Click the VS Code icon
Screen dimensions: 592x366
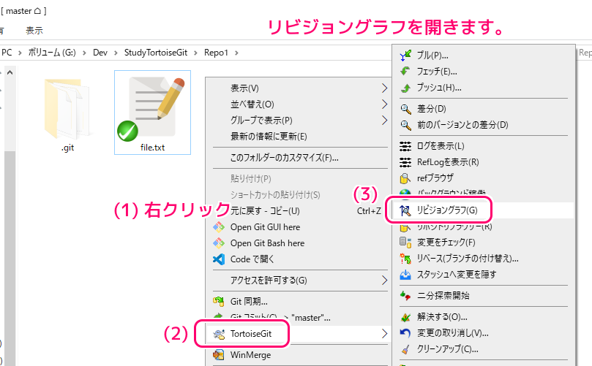(219, 259)
